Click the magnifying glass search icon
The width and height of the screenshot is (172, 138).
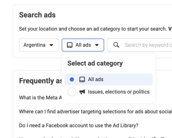pos(116,45)
